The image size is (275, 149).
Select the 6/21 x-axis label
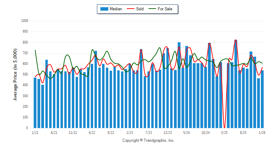(54, 132)
